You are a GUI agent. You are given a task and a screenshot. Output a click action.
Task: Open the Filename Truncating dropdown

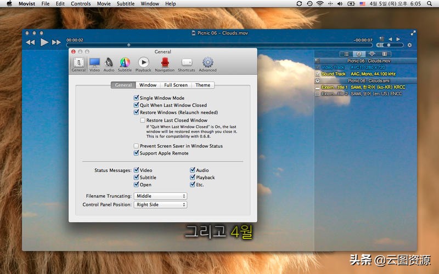coord(161,196)
